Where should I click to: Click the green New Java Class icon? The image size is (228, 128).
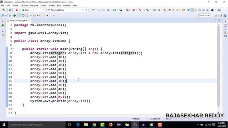click(159, 10)
